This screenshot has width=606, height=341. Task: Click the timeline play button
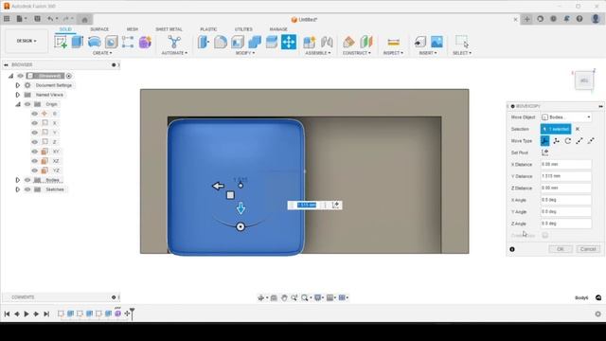coord(27,314)
